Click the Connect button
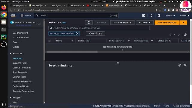 pyautogui.click(x=101, y=22)
